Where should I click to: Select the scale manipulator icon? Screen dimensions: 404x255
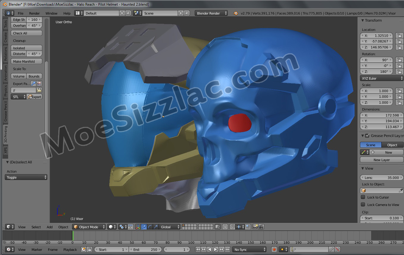155,227
